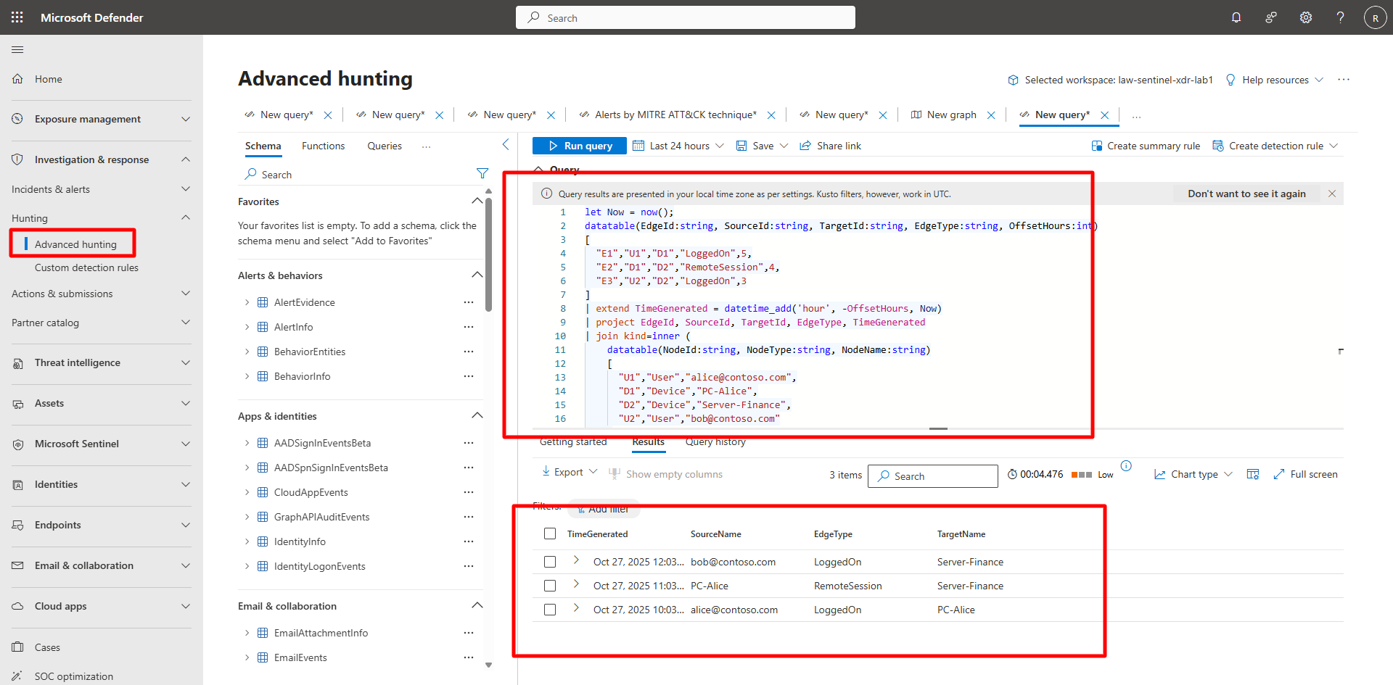
Task: Open Custom detection rules in sidebar
Action: 86,267
